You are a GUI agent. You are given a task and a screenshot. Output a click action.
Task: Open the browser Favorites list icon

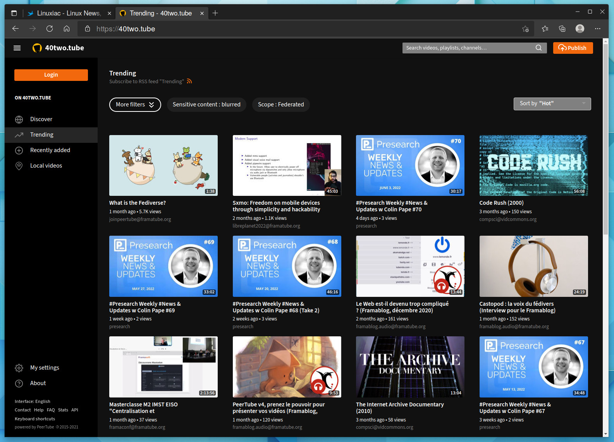pos(545,29)
